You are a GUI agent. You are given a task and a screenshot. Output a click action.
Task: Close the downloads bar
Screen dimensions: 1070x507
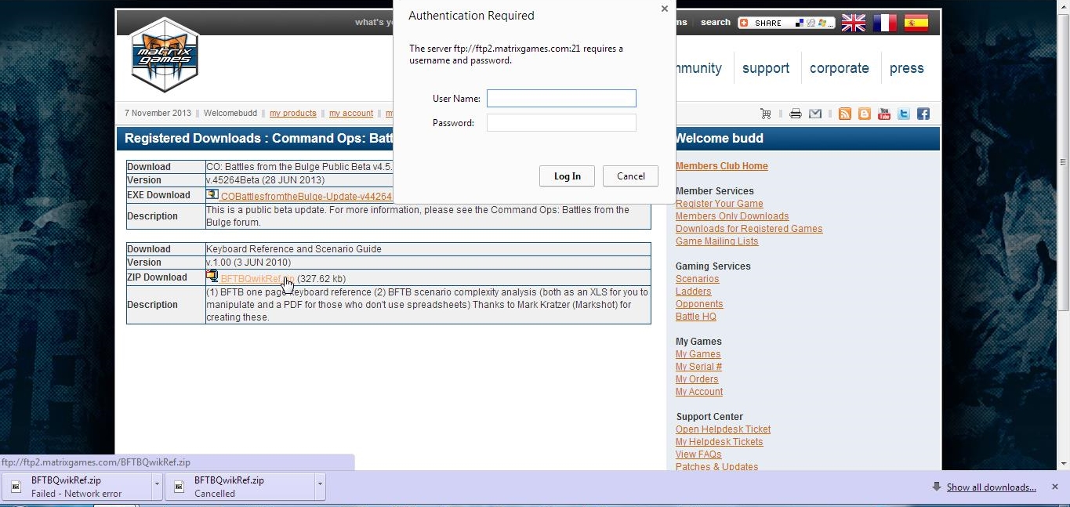click(x=1054, y=487)
